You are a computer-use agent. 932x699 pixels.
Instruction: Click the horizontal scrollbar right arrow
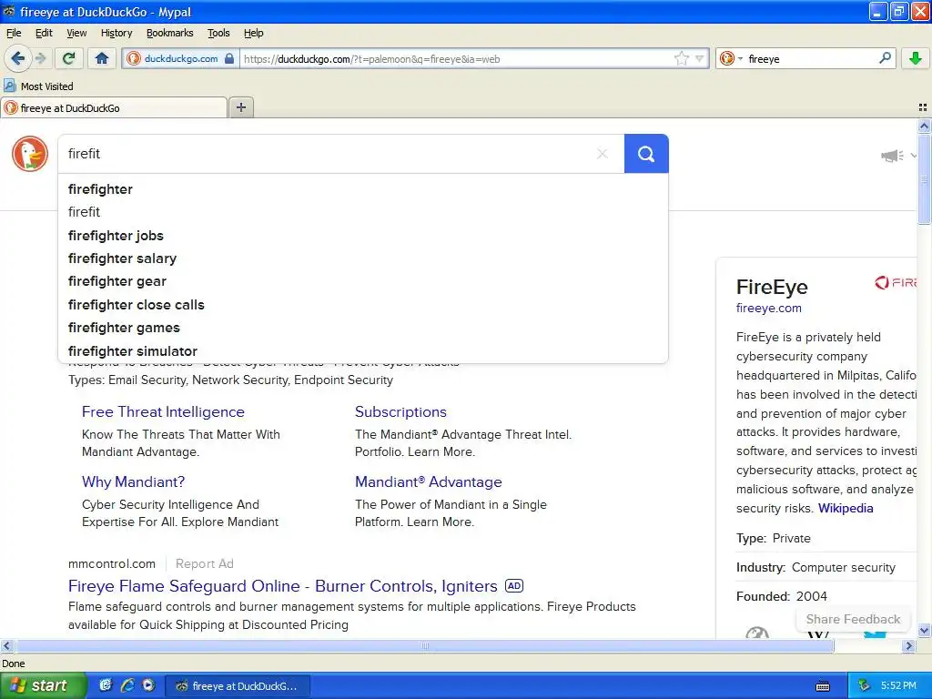point(909,645)
